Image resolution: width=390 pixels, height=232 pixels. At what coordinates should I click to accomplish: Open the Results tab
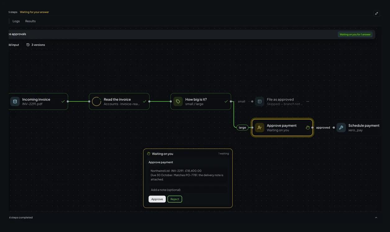30,21
